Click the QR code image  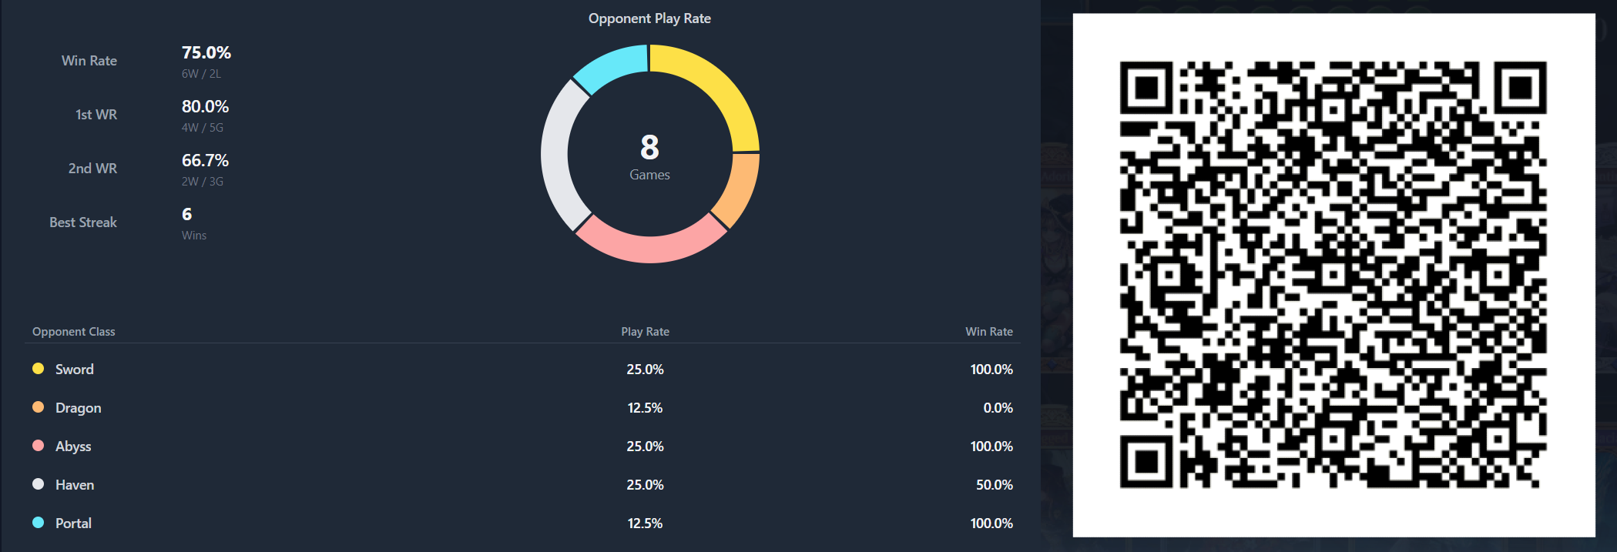(1334, 275)
